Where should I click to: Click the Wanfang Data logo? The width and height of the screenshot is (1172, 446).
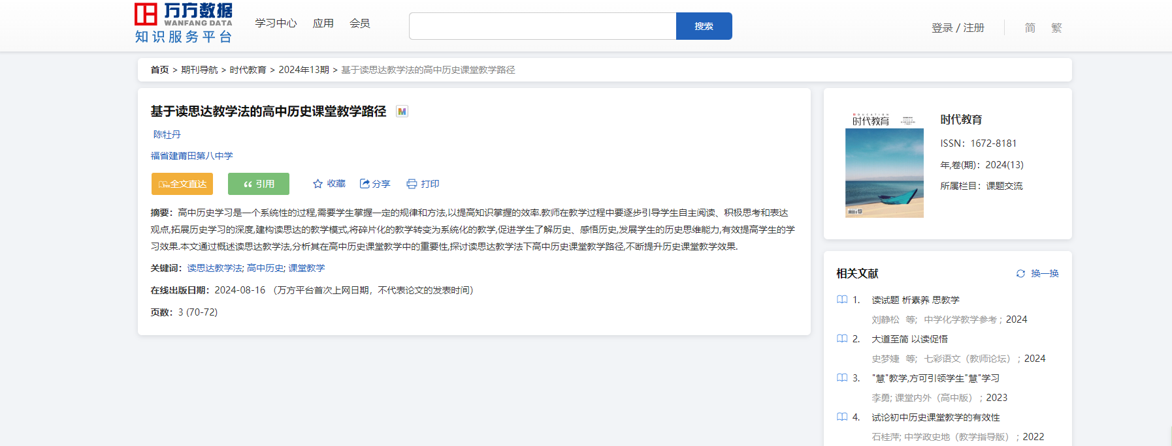184,23
